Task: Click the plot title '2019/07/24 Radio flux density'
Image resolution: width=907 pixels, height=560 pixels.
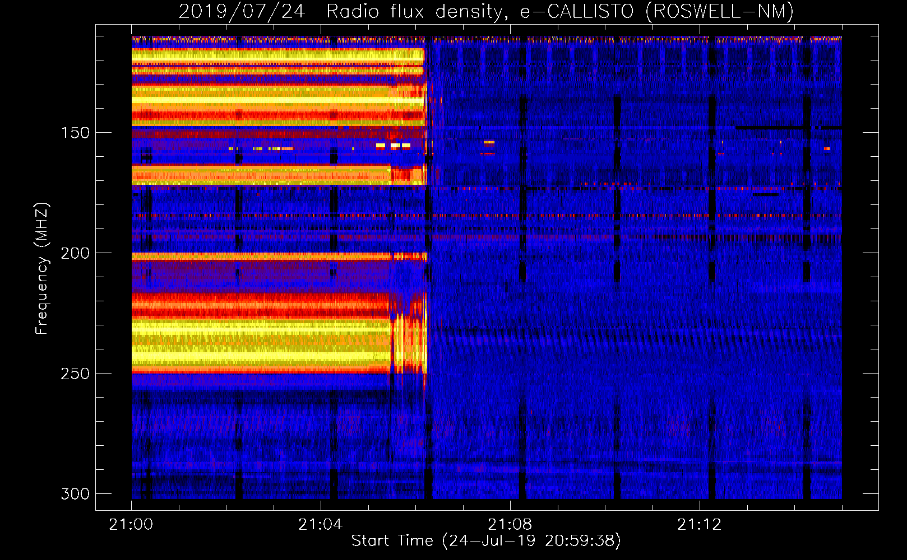Action: point(486,11)
